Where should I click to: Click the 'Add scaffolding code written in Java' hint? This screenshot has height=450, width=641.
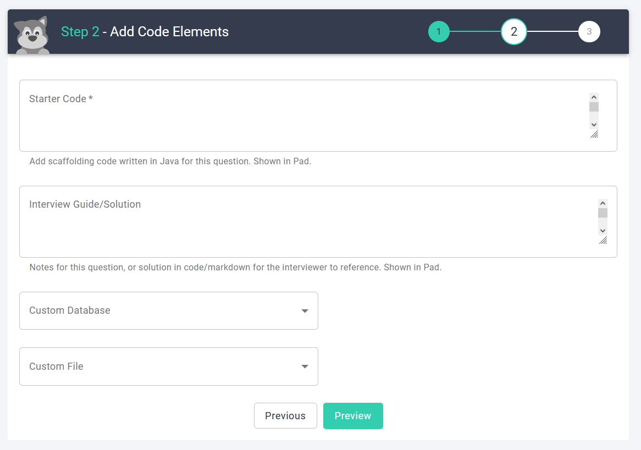[x=170, y=161]
